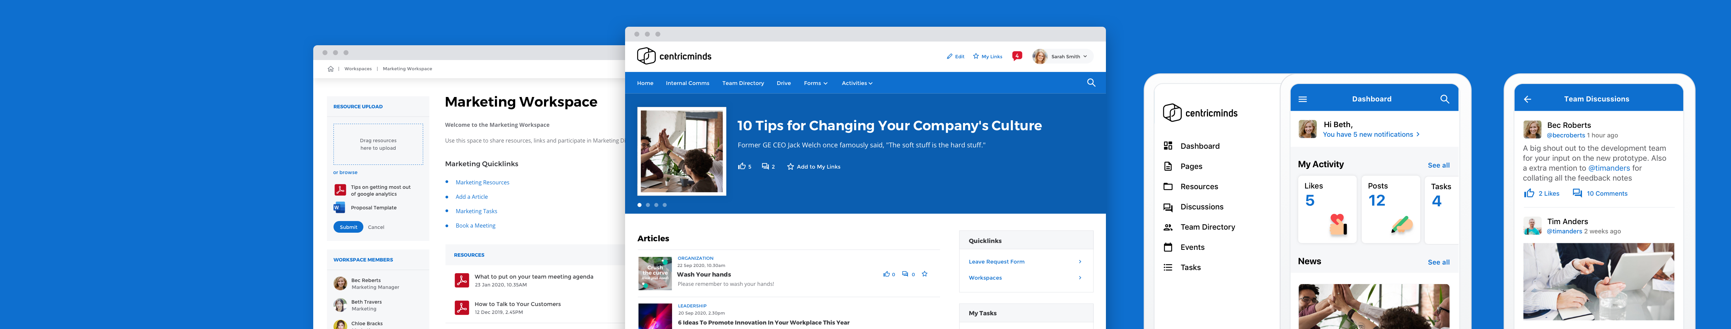Open Dashboard in the mobile side menu

click(x=1199, y=146)
